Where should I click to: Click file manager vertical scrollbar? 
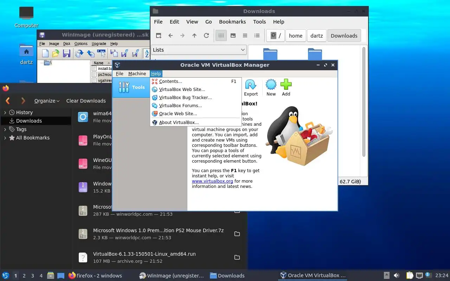pos(364,102)
